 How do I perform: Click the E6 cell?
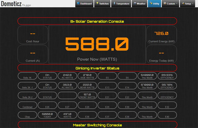pyautogui.click(x=127, y=76)
